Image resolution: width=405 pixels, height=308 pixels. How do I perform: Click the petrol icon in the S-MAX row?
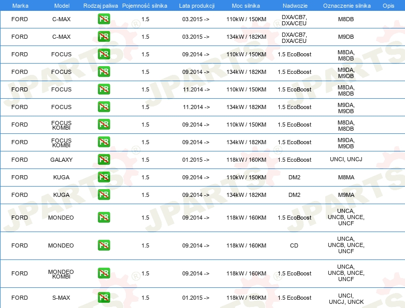click(x=104, y=298)
